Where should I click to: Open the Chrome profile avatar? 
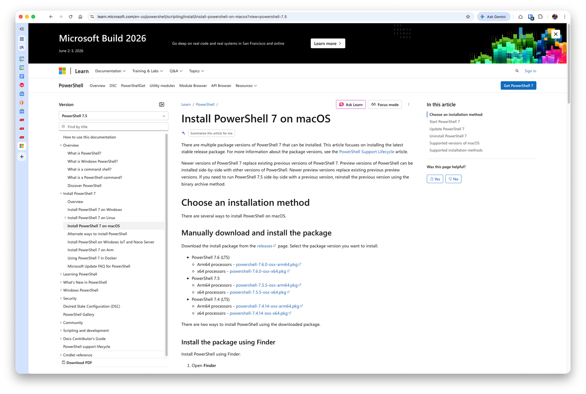(x=554, y=16)
